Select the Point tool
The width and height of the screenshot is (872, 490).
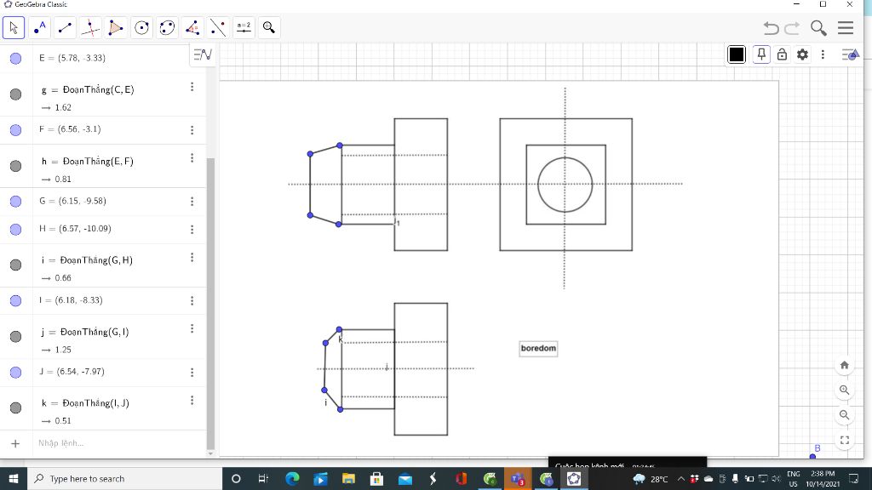click(x=39, y=28)
